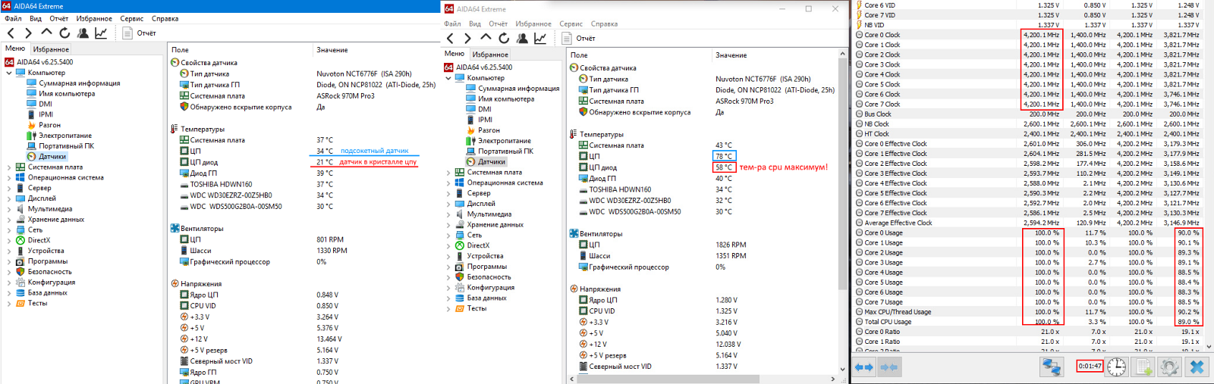Viewport: 1214px width, 384px height.
Task: Select DMI in middle AIDA64 tree
Action: pos(479,109)
